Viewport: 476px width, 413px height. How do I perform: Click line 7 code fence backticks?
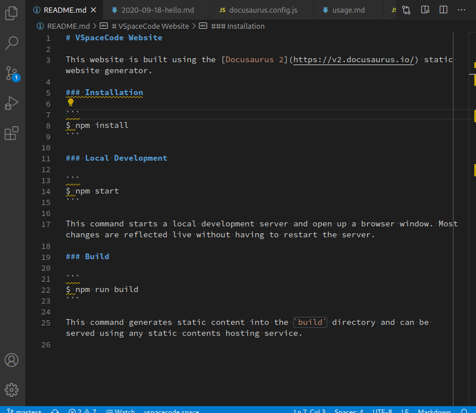click(73, 115)
